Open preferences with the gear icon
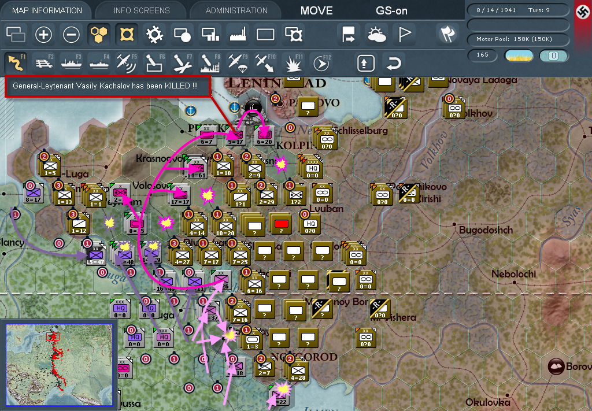 click(x=154, y=35)
